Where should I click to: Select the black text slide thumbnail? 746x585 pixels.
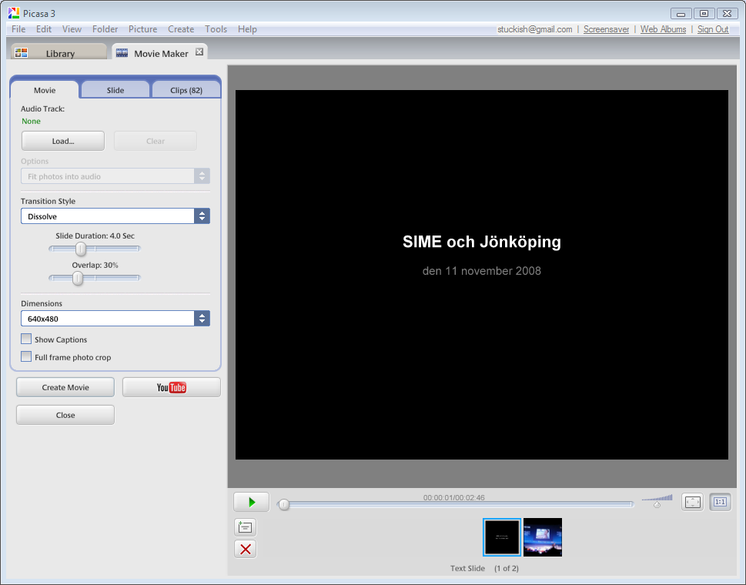(x=502, y=537)
